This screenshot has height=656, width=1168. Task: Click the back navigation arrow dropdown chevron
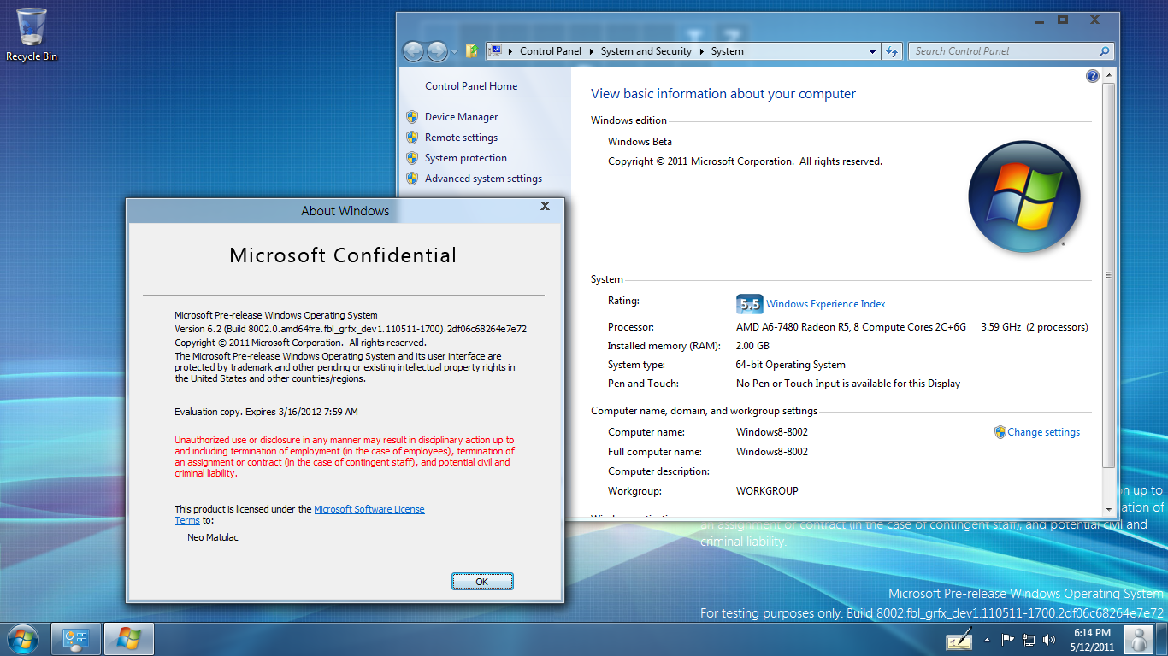453,51
